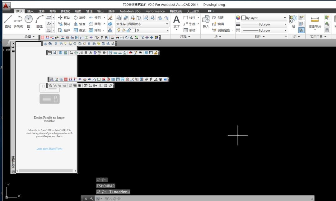The height and width of the screenshot is (201, 336).
Task: Click the 修剪 (Trim) tool
Action: point(95,17)
